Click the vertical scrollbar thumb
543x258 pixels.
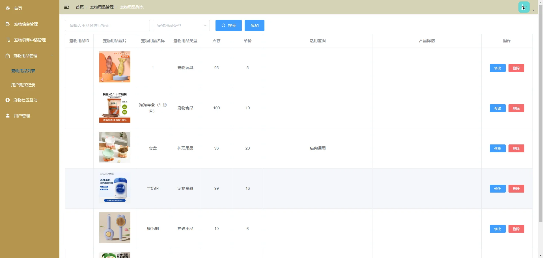coord(540,113)
